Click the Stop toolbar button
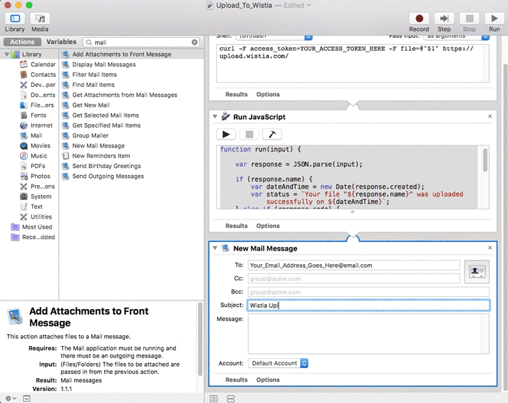This screenshot has height=403, width=508. (x=470, y=19)
